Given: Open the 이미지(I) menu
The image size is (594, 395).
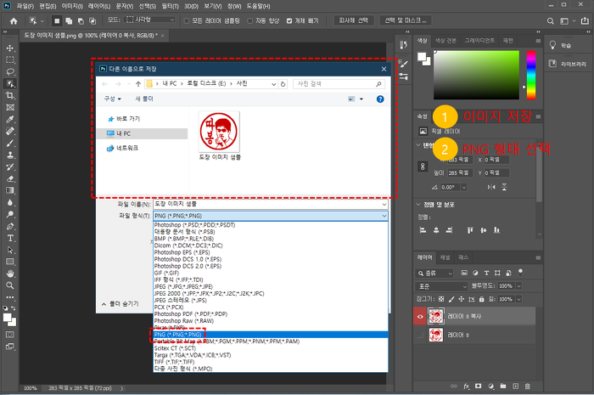Looking at the screenshot, I should coord(72,6).
